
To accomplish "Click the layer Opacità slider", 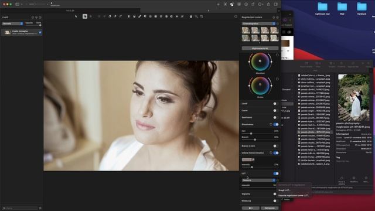I will point(33,25).
